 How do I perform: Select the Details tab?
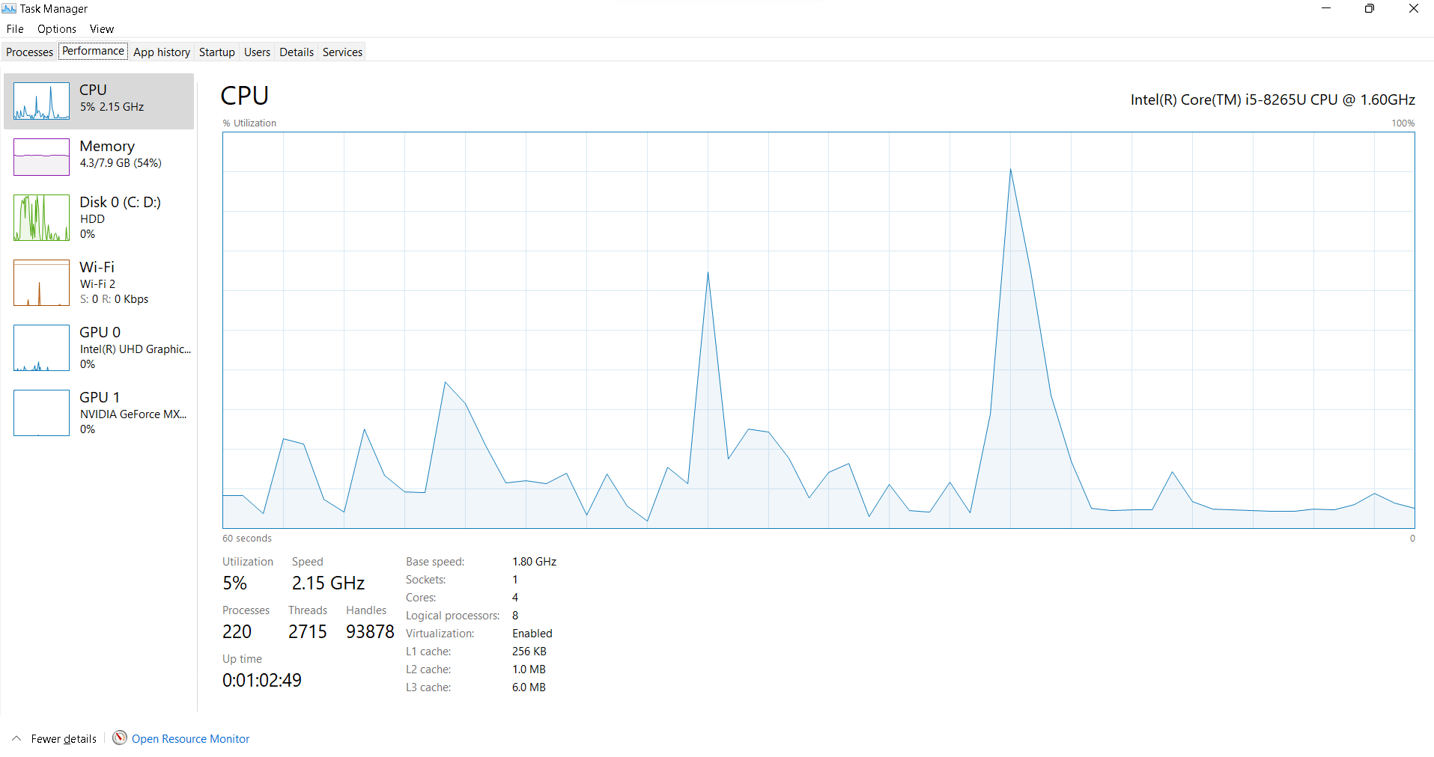[x=296, y=52]
